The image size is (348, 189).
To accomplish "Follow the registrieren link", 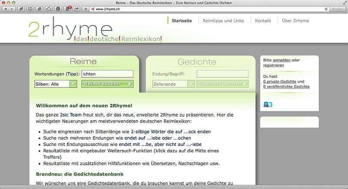I will (274, 65).
